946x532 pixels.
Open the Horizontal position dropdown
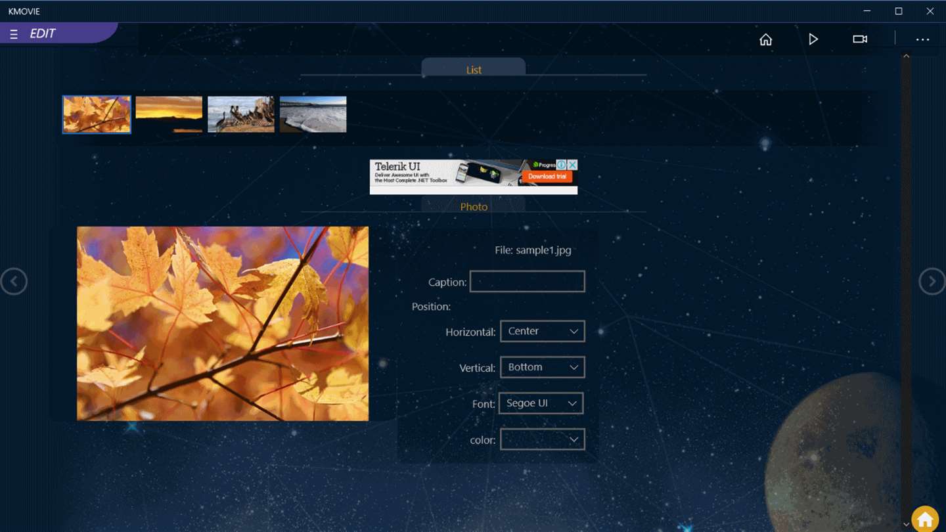(542, 331)
